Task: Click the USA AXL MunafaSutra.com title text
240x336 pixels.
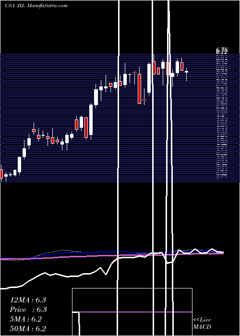Action: [x=36, y=6]
